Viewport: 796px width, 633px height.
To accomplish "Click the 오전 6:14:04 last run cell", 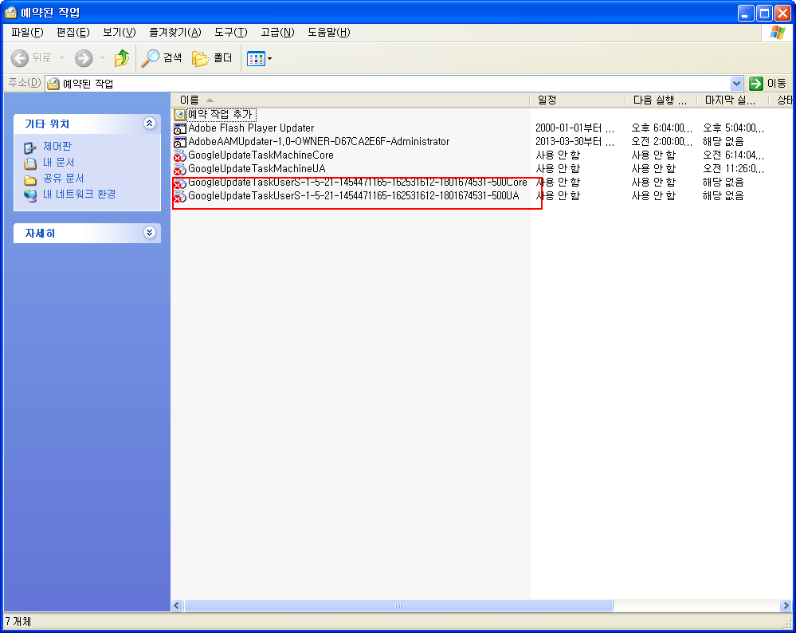I will click(734, 155).
